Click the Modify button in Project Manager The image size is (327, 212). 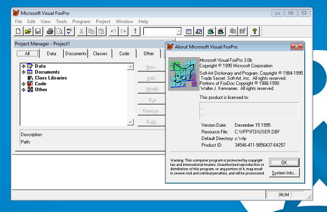pos(152,89)
